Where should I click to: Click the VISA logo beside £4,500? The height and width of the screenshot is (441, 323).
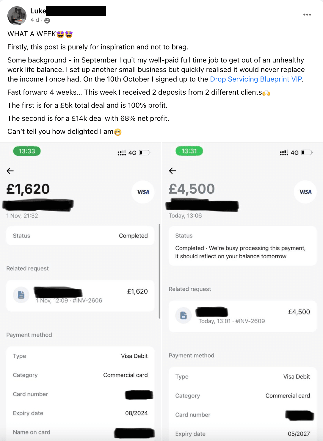coord(305,192)
